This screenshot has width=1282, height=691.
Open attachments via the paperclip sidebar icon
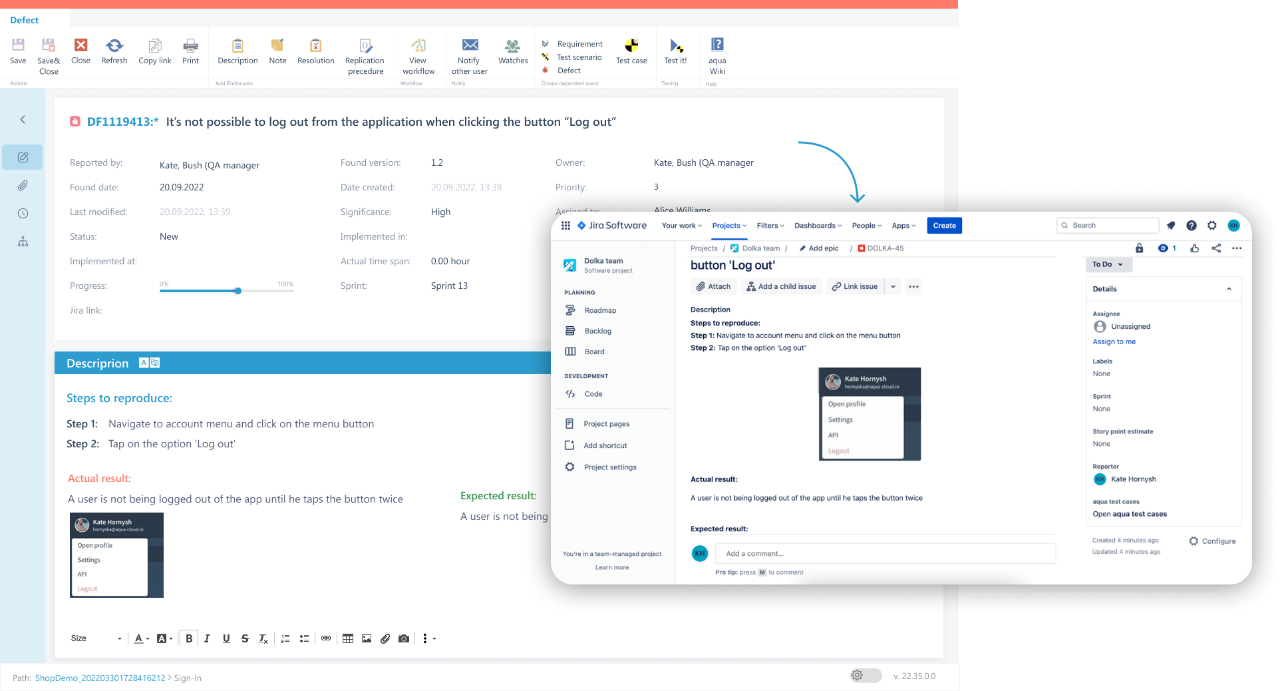tap(23, 185)
